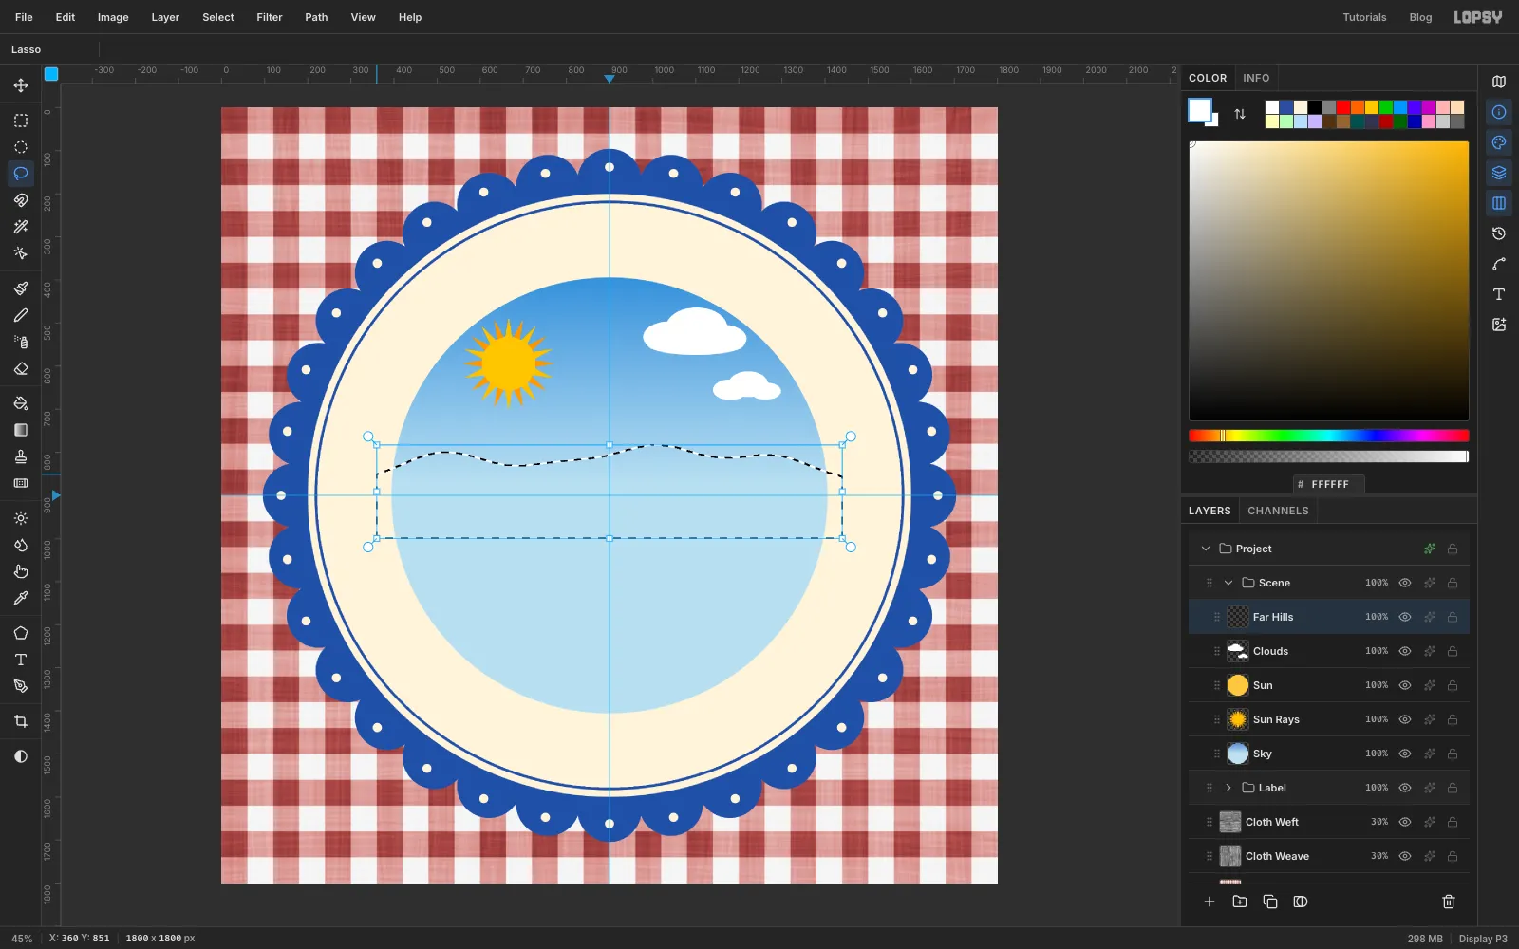Lock the Sun layer
This screenshot has height=949, width=1519.
[x=1453, y=685]
